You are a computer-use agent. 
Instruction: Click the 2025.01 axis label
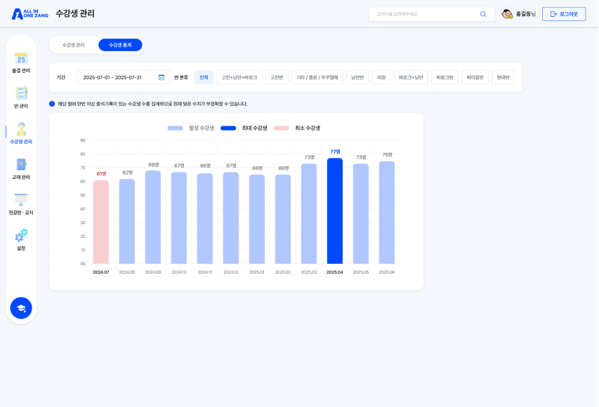[257, 272]
